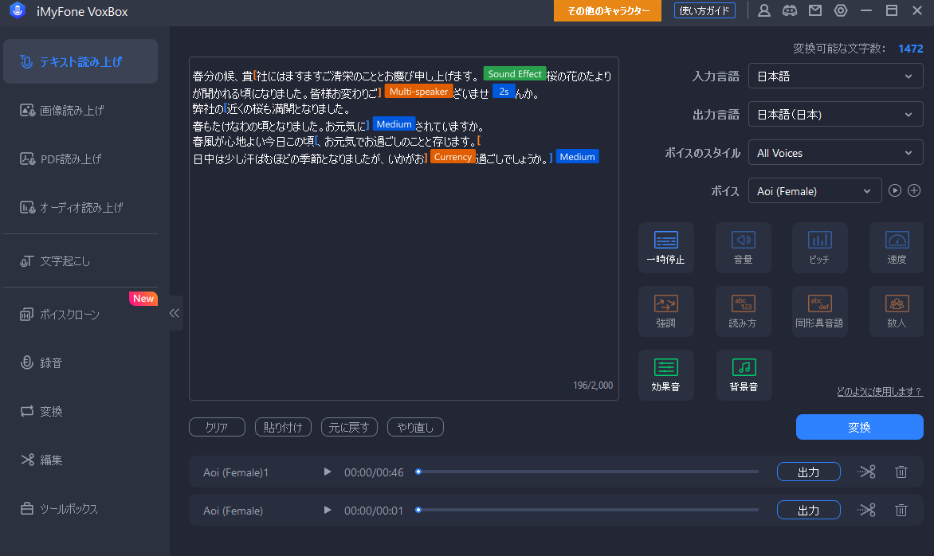The width and height of the screenshot is (934, 556).
Task: Open the 効果音 sound effect tool
Action: click(666, 375)
